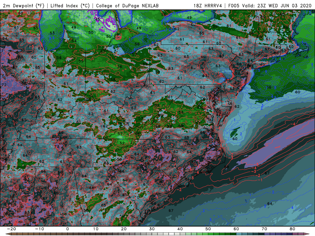Click the "18Z HRRRV4" model run label

point(208,6)
